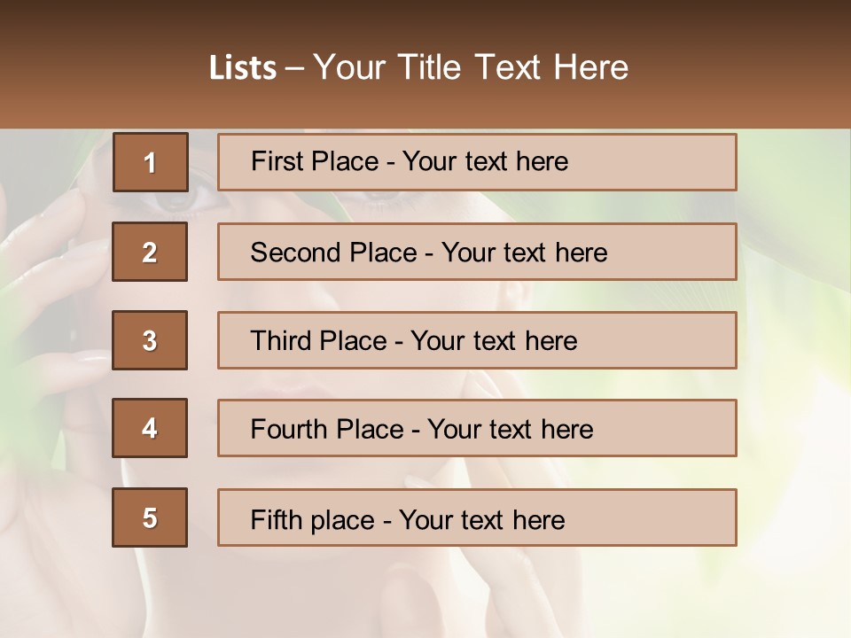Select the Fourth Place text box
851x638 pixels.
pyautogui.click(x=477, y=428)
